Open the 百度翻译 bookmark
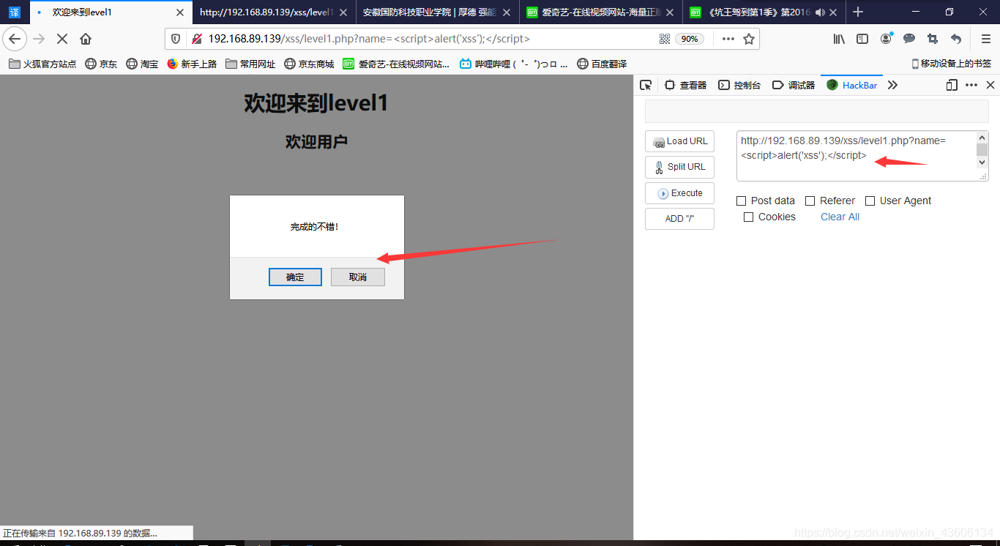This screenshot has width=1000, height=546. coord(602,64)
